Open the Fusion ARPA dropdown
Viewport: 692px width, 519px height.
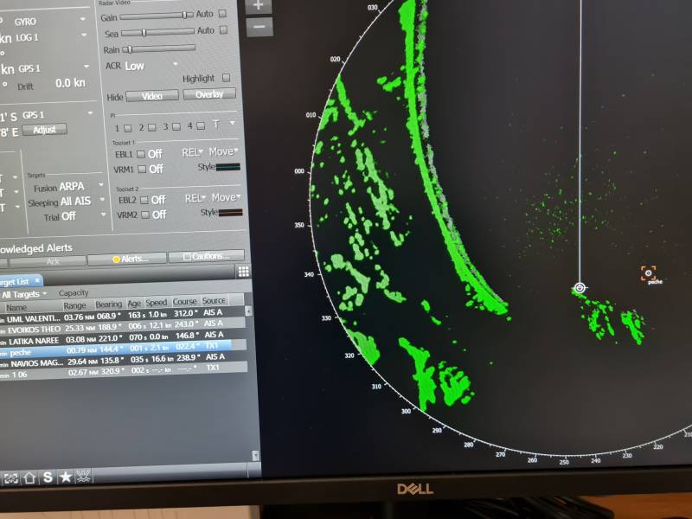point(82,187)
